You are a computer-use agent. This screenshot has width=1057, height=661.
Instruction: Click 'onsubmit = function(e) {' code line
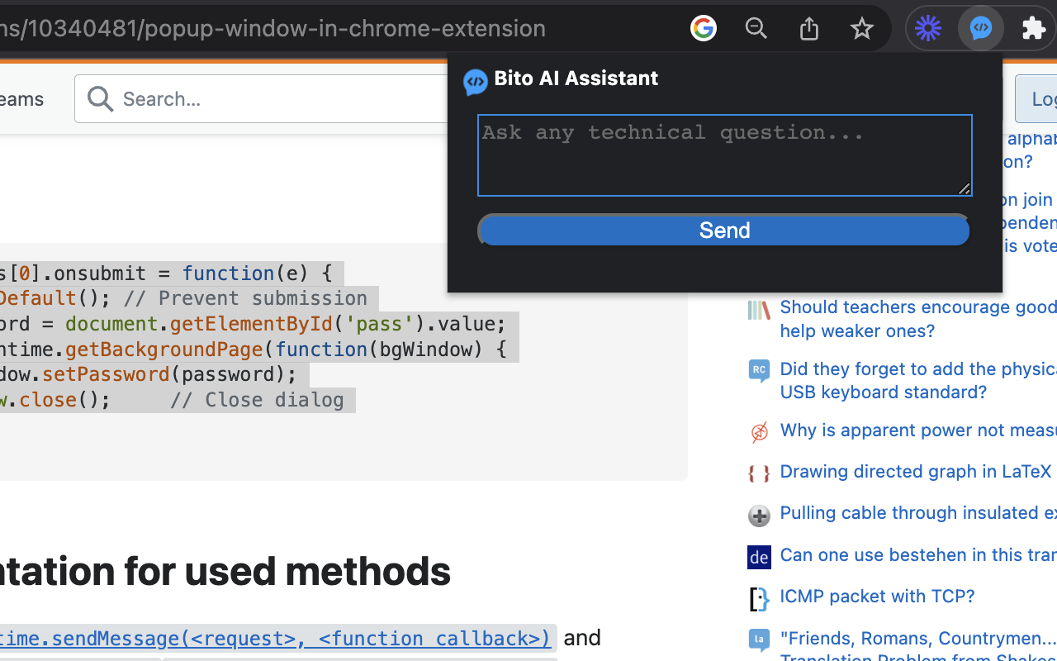pos(192,273)
